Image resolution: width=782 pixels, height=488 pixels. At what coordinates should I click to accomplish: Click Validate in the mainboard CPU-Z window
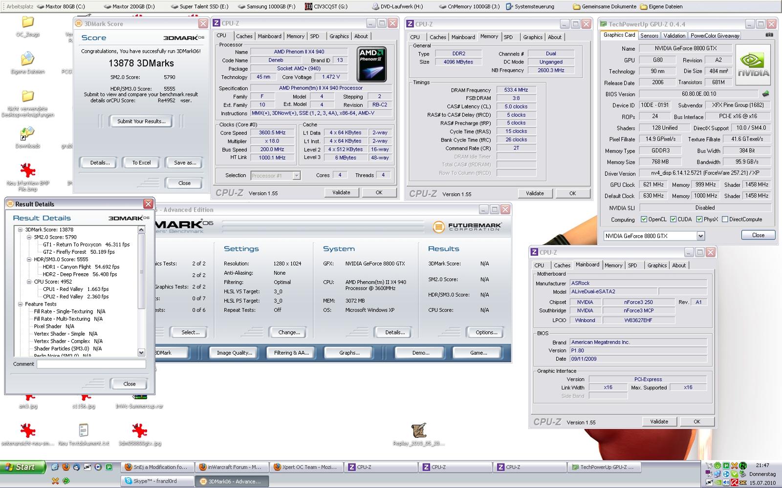(659, 422)
